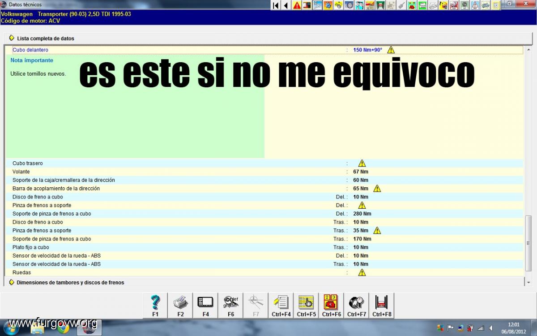Click the volume speaker tray icon
Screen dimensions: 537x336
[491, 327]
